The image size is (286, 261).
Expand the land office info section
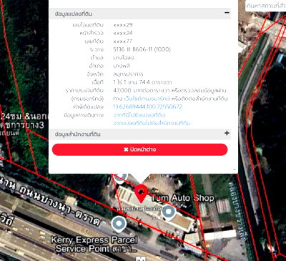[x=227, y=133]
